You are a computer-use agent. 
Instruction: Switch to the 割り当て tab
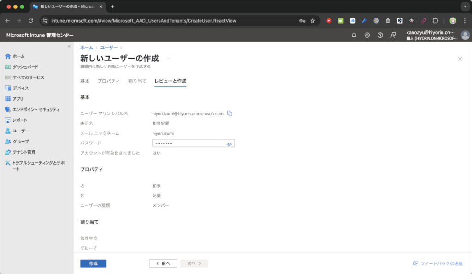[137, 81]
